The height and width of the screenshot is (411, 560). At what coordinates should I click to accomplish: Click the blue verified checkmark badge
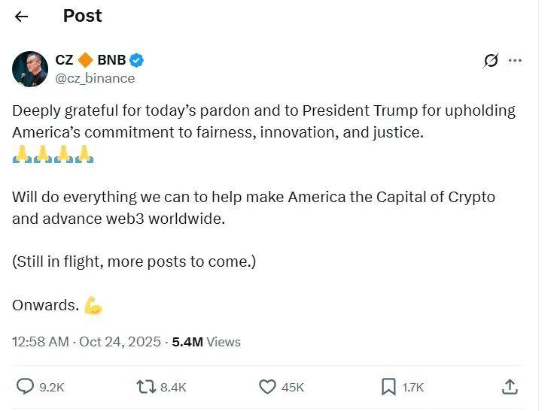[137, 60]
